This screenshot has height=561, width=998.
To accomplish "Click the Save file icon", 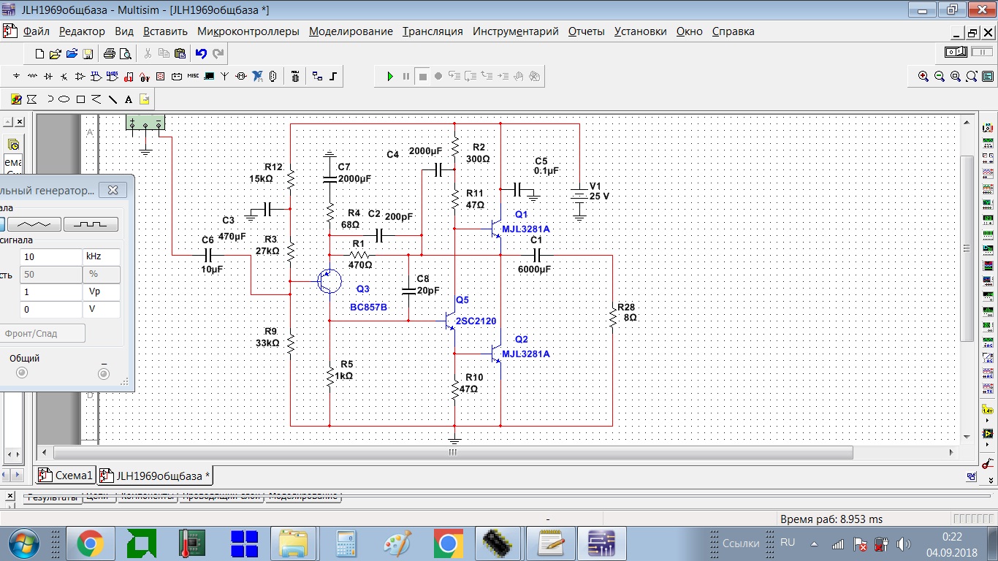I will coord(88,53).
